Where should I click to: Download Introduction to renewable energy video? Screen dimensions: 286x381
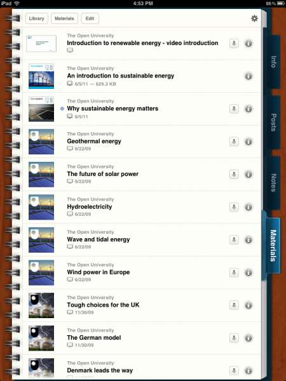pyautogui.click(x=234, y=43)
